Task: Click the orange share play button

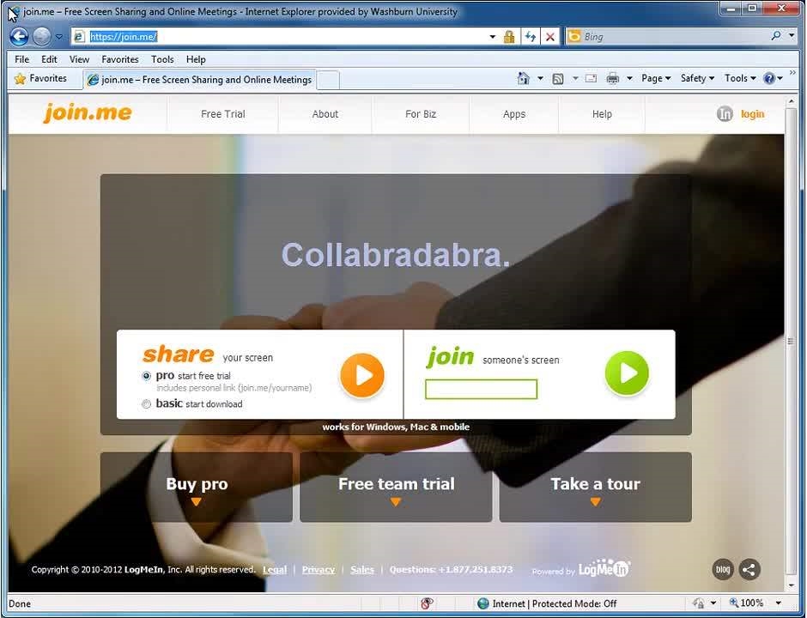Action: pos(361,375)
